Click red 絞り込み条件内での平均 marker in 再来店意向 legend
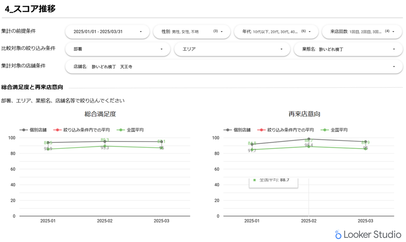Viewport: 406px width, 242px height. pyautogui.click(x=262, y=130)
